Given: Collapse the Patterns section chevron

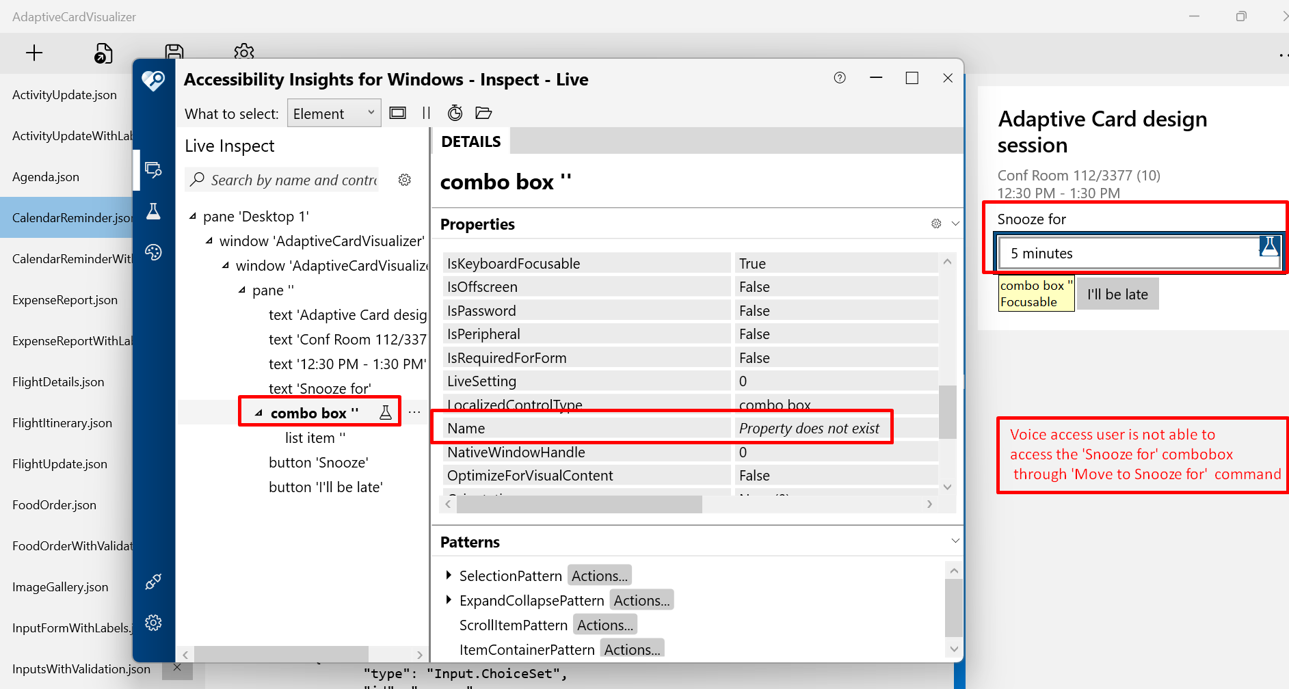Looking at the screenshot, I should 955,541.
